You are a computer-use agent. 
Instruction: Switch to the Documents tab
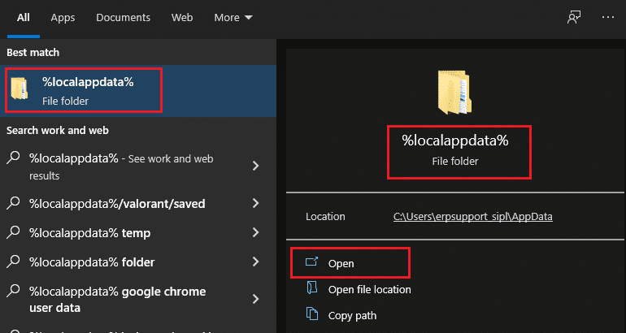(x=123, y=18)
